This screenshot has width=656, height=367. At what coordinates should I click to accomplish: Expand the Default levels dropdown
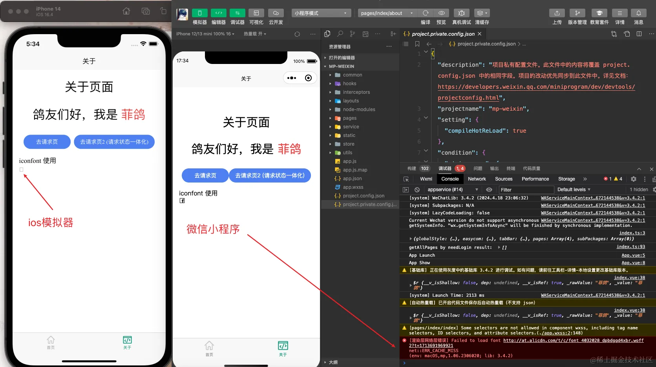(574, 190)
